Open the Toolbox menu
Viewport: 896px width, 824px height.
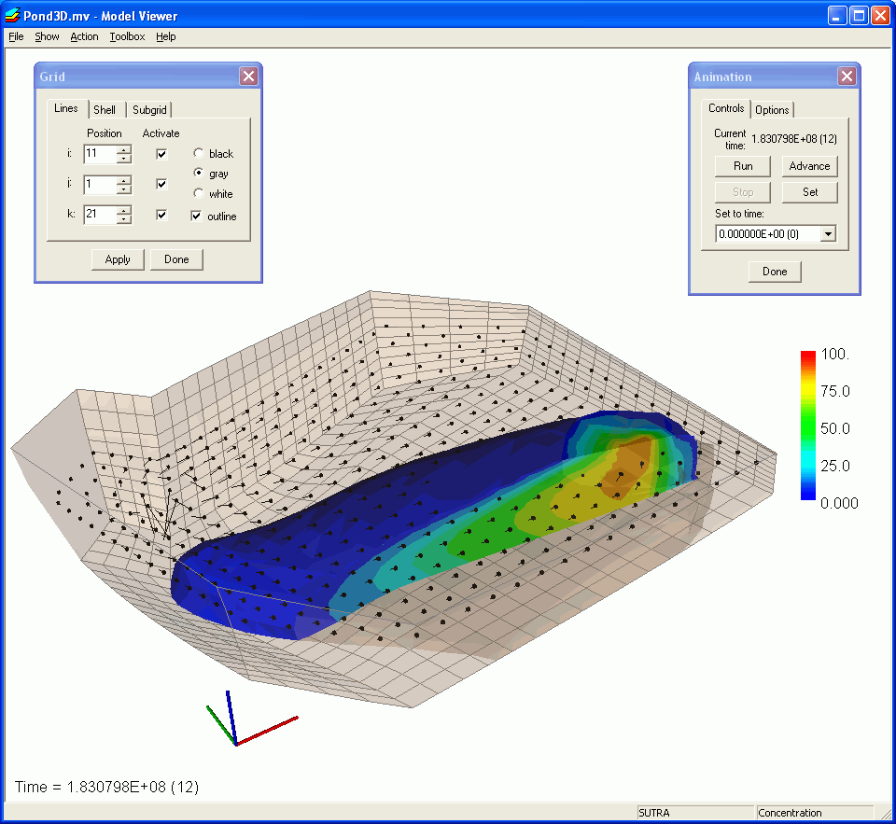pyautogui.click(x=127, y=36)
